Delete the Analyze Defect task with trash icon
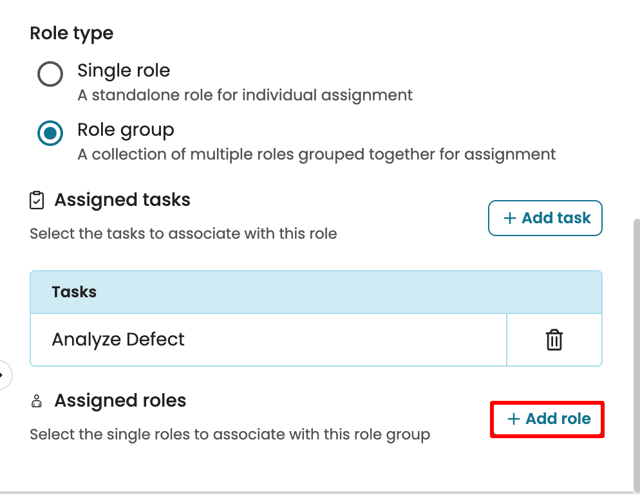The height and width of the screenshot is (498, 640). pos(554,340)
